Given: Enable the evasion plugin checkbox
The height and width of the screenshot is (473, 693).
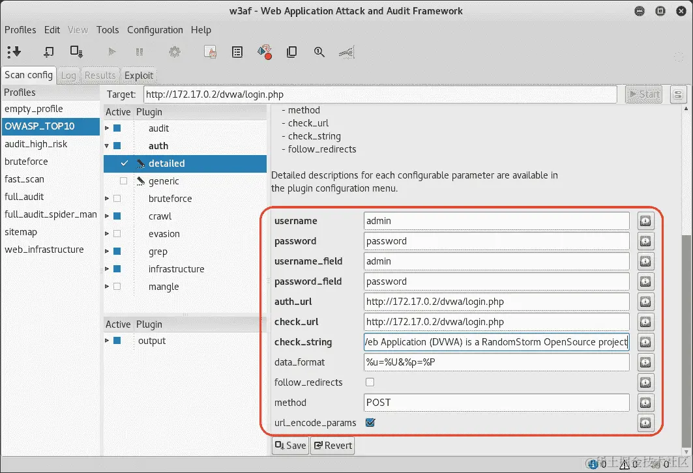Looking at the screenshot, I should click(x=117, y=234).
